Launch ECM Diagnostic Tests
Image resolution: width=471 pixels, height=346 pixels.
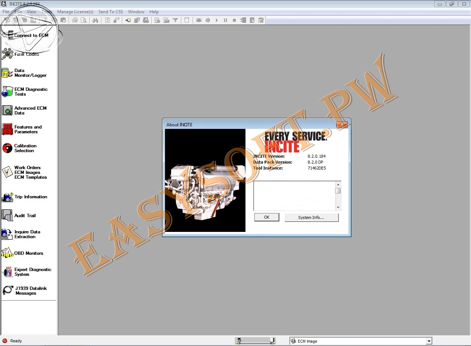[x=25, y=92]
